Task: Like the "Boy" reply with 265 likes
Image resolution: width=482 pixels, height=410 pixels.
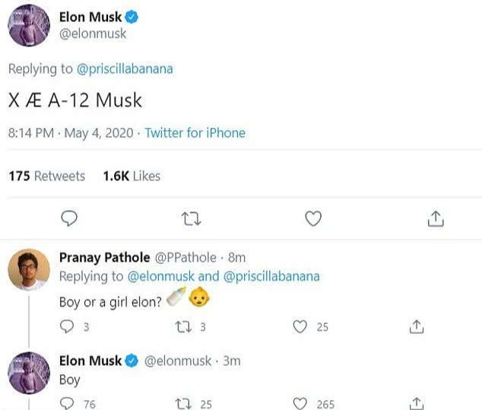Action: click(300, 404)
